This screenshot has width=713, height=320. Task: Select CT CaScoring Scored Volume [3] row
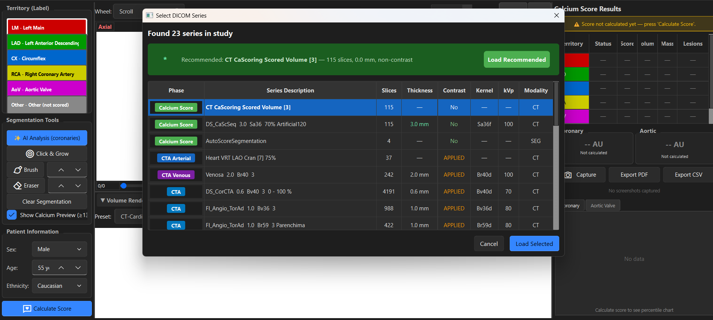click(351, 107)
